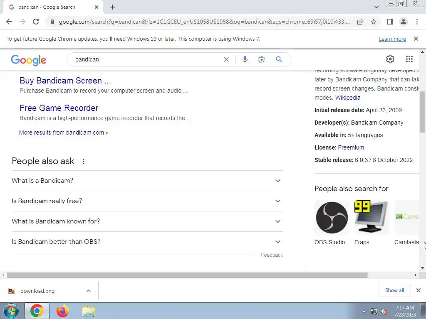Dismiss the Windows 7 update notice
This screenshot has width=426, height=319.
point(416,39)
